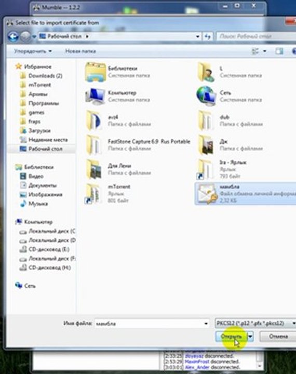Select the Дж folder icon
This screenshot has width=296, height=374.
tap(206, 145)
